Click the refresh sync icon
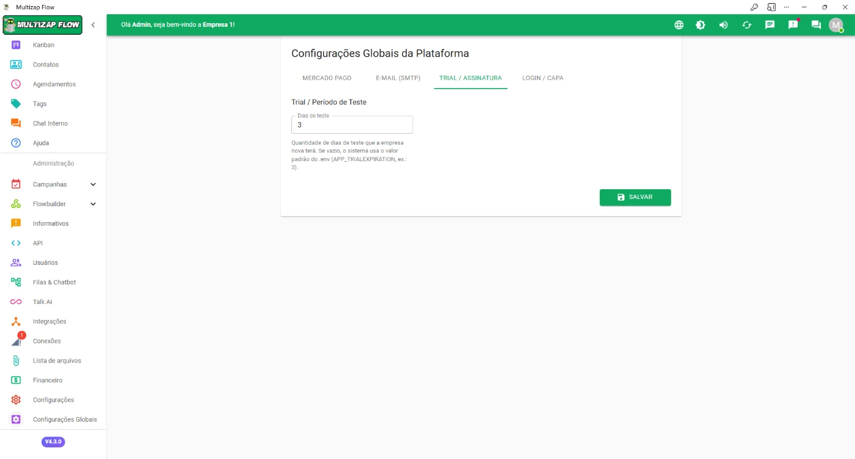 [746, 25]
